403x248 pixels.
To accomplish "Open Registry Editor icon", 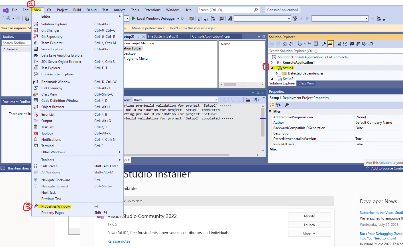I will [x=345, y=44].
